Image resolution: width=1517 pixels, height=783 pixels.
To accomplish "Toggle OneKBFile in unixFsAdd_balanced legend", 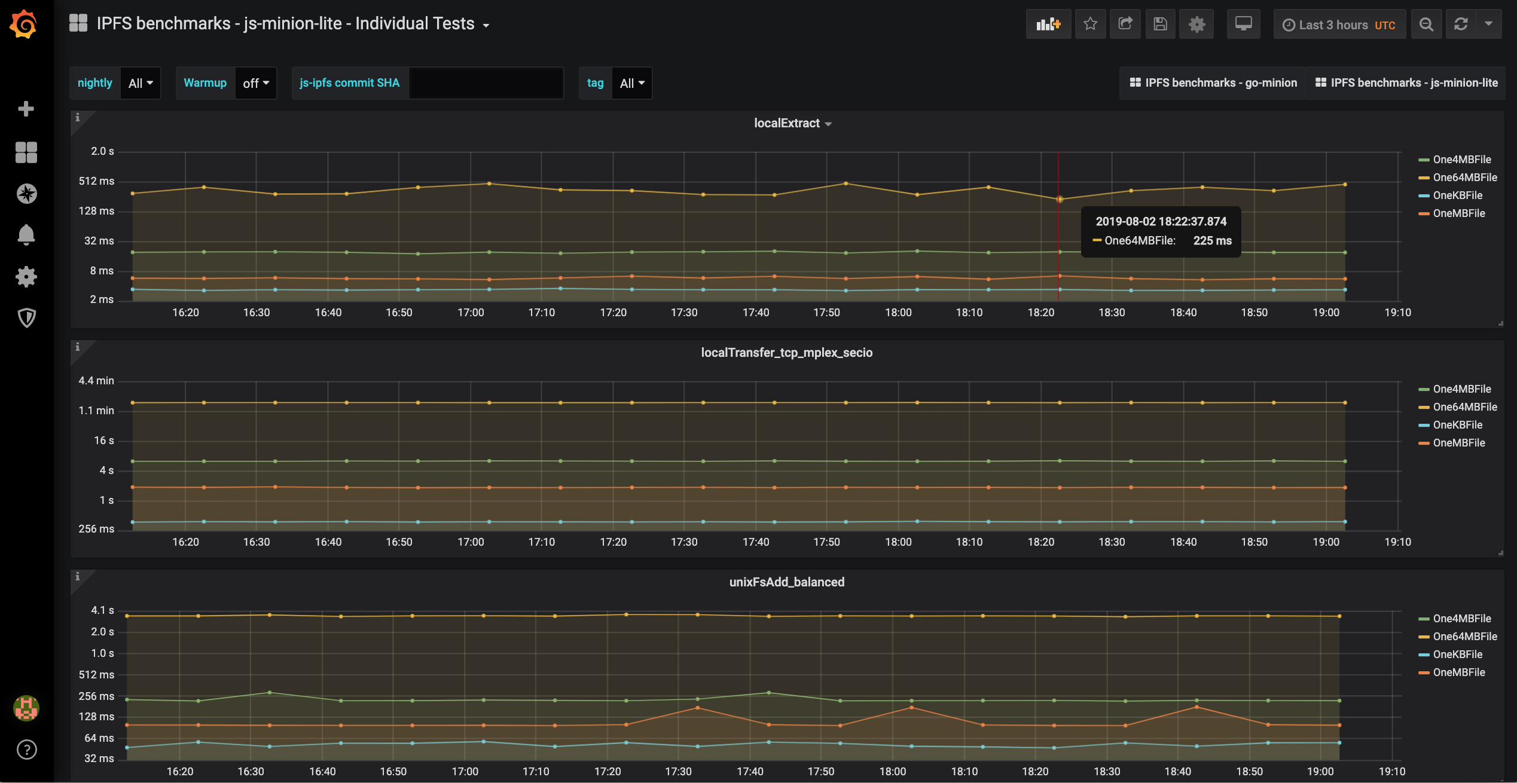I will 1458,654.
